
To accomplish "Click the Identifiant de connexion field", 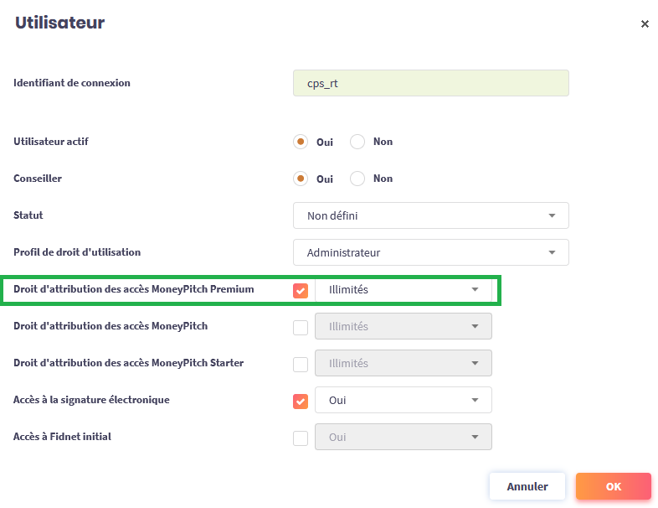I will 430,83.
